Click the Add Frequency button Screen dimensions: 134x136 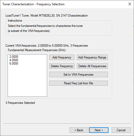pos(62,57)
